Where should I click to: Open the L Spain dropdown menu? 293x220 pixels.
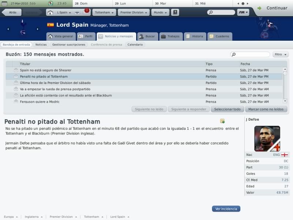(x=63, y=12)
